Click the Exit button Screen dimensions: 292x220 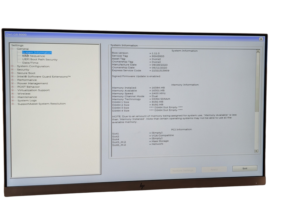point(245,168)
